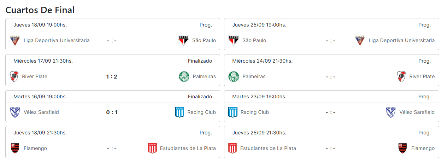
Task: Click River Plate crest in 17/09 match
Action: [14, 77]
